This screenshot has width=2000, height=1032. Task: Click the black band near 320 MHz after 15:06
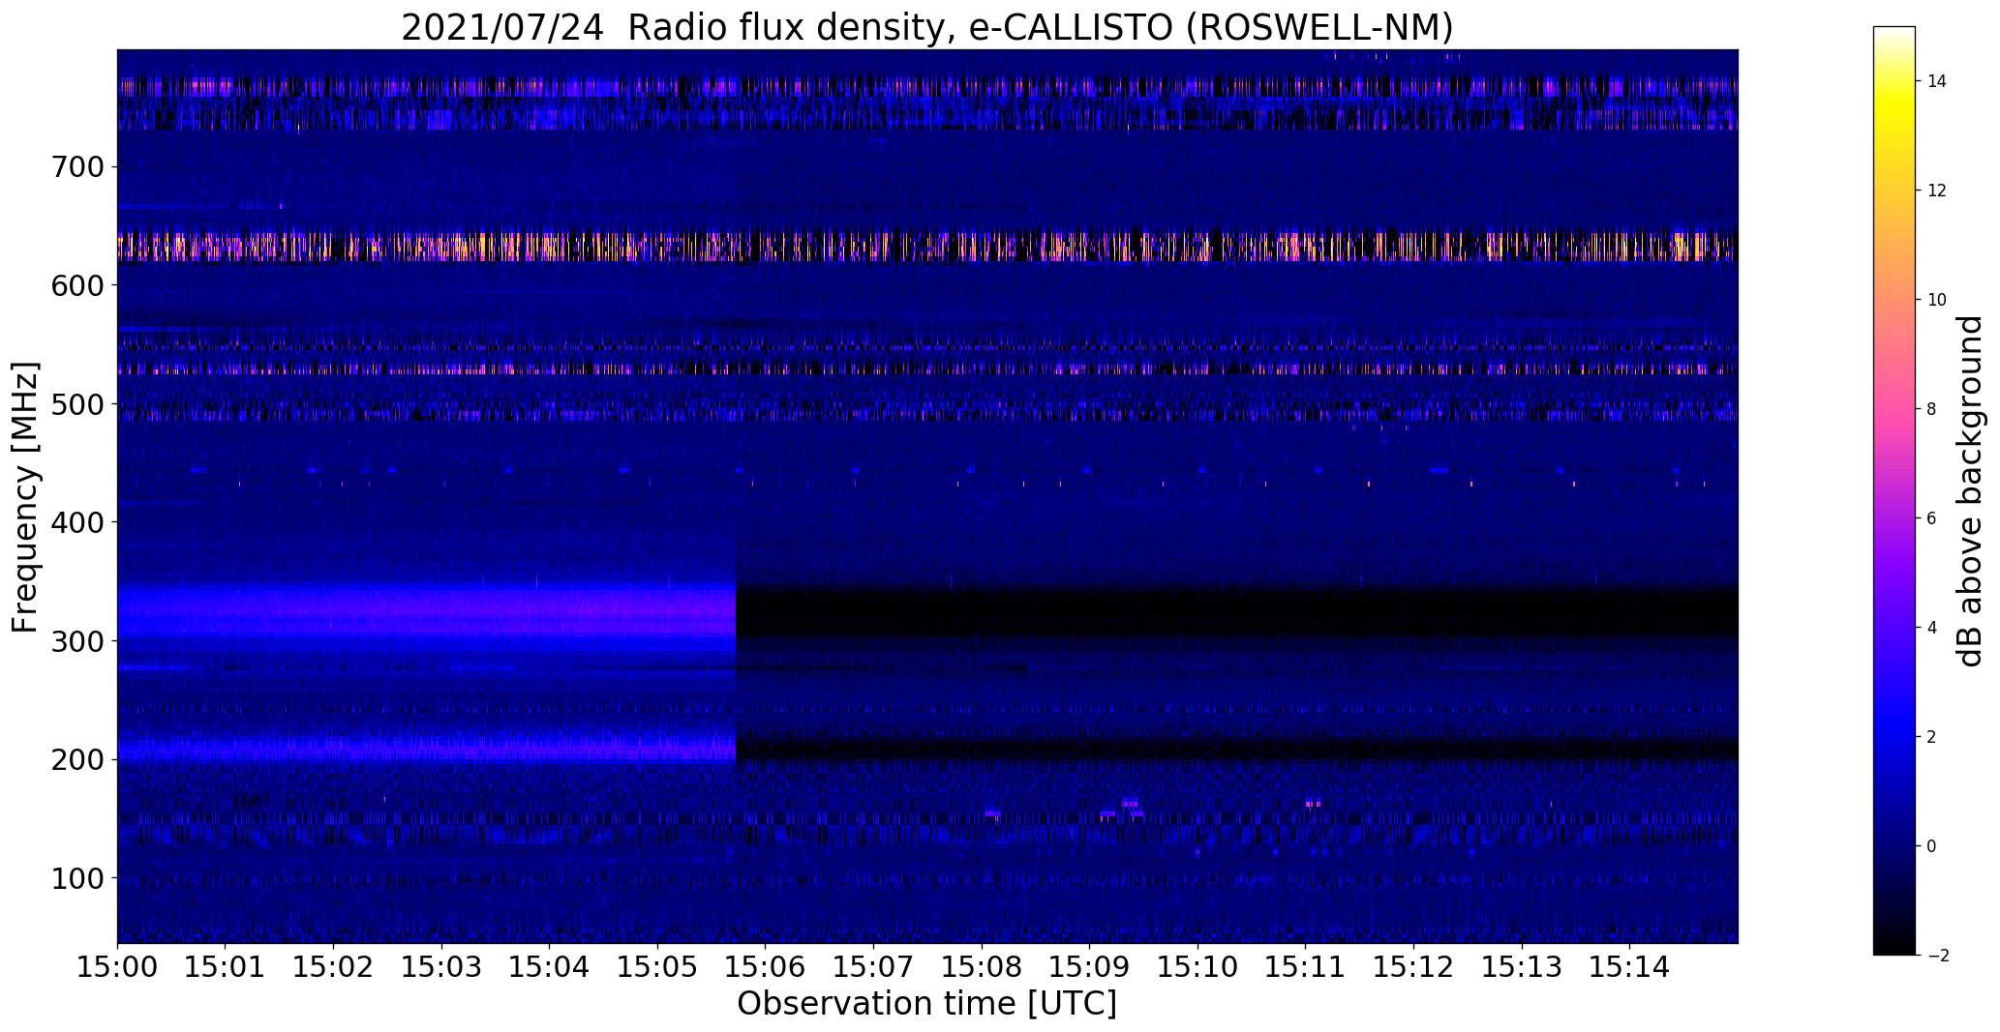click(x=1237, y=611)
